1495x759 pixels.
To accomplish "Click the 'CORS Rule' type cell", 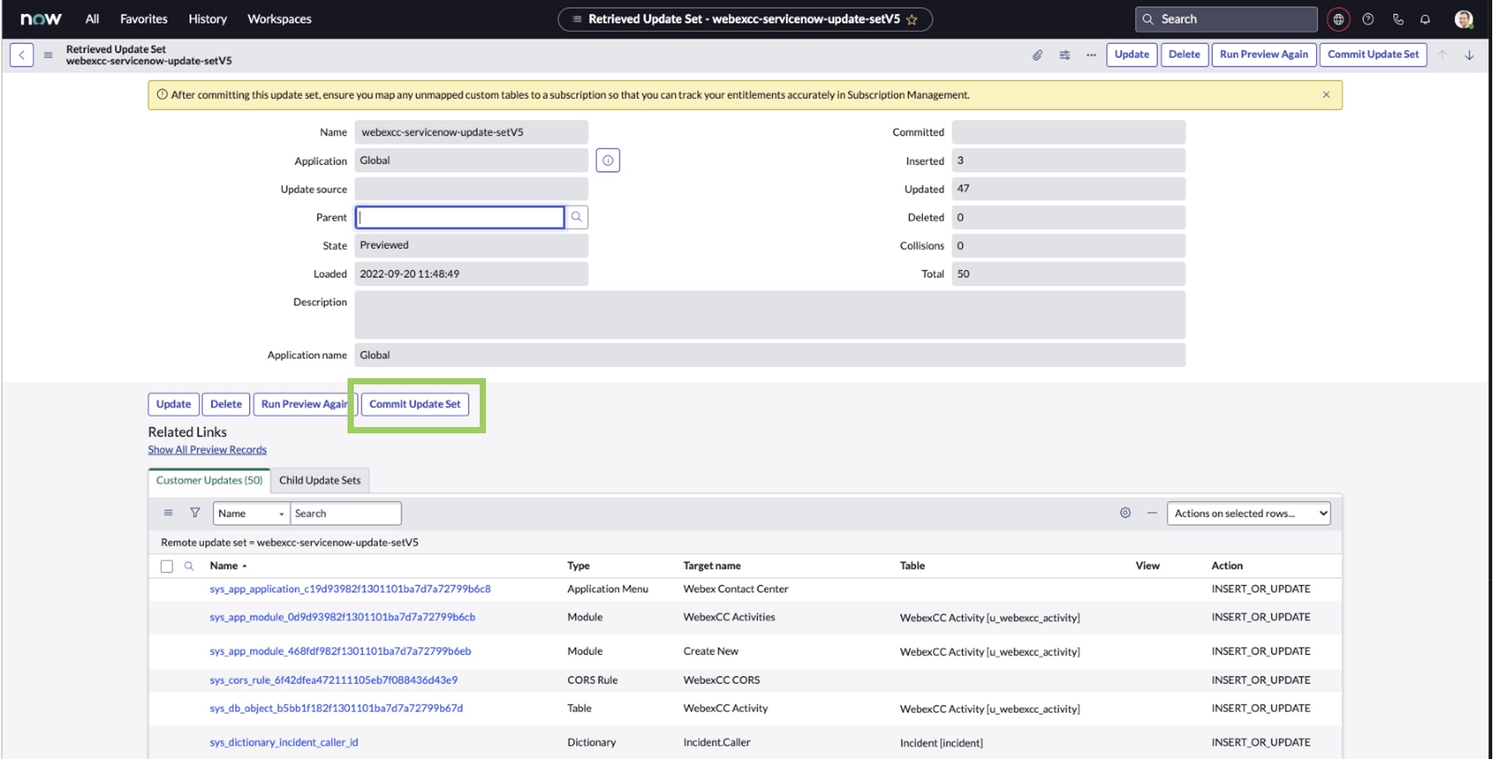I will pyautogui.click(x=592, y=680).
